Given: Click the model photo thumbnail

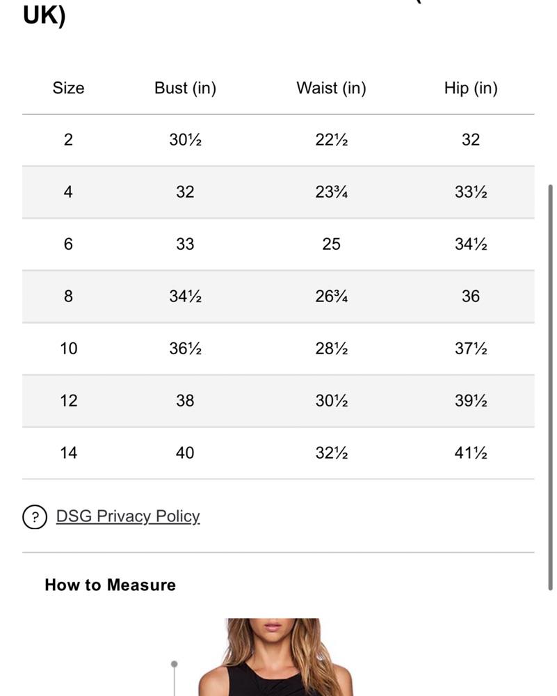Looking at the screenshot, I should coord(275,657).
